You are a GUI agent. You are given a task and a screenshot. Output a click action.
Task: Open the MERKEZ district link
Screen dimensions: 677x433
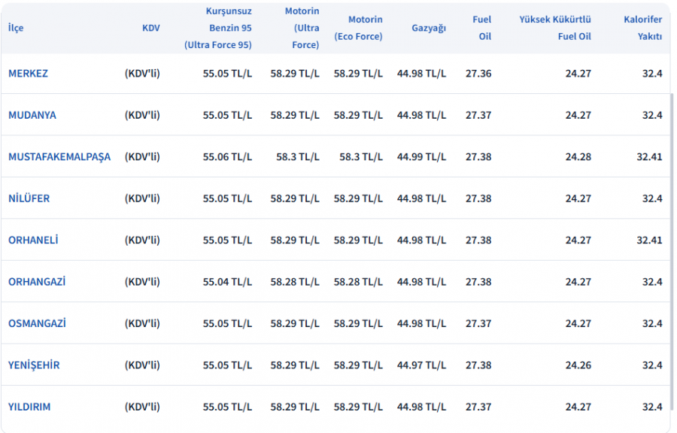coord(28,74)
